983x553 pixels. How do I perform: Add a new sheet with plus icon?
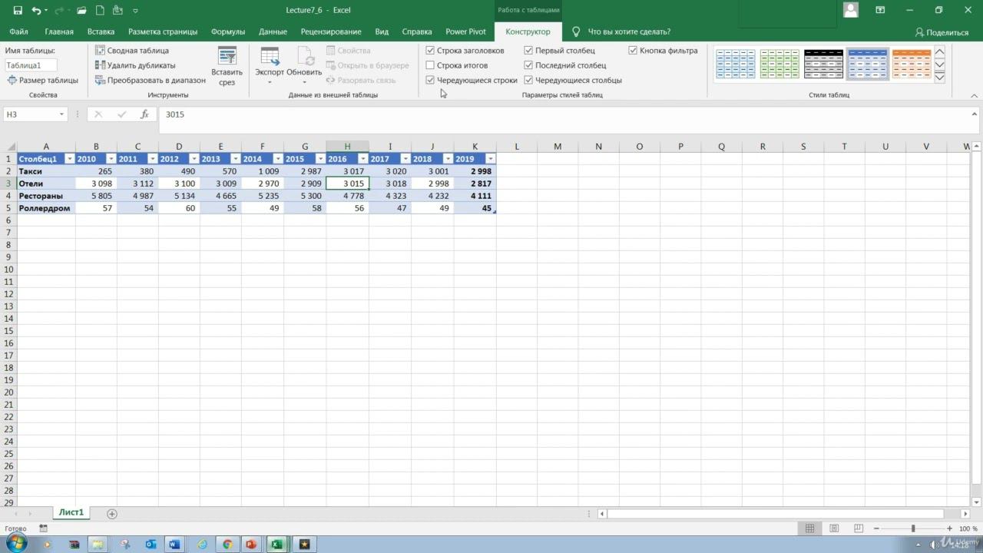pos(112,514)
